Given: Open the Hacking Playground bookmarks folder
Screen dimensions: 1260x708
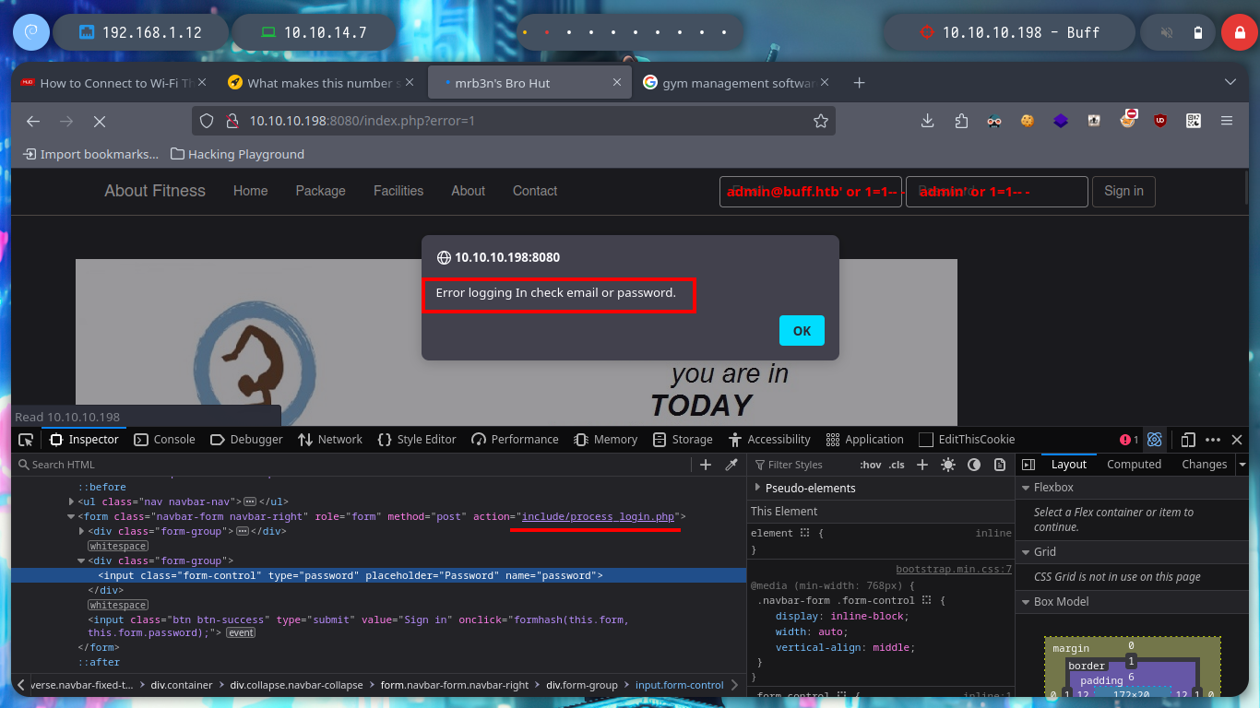Looking at the screenshot, I should tap(238, 154).
